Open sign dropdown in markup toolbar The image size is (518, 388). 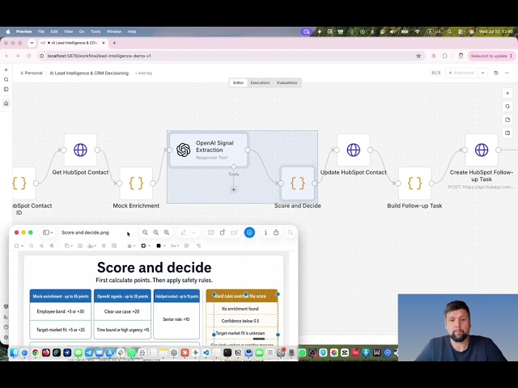[x=91, y=246]
